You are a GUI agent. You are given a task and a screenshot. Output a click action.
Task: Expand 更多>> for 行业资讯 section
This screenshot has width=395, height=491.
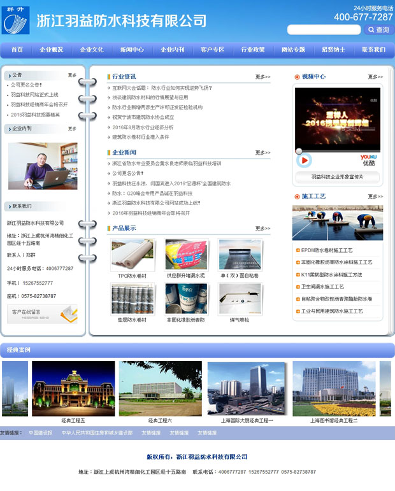coord(262,77)
